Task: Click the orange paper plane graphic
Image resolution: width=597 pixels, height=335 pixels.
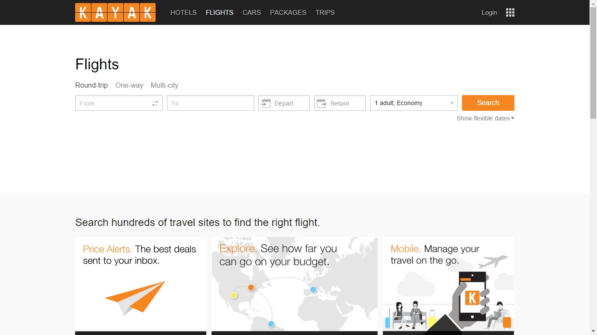Action: 135,297
